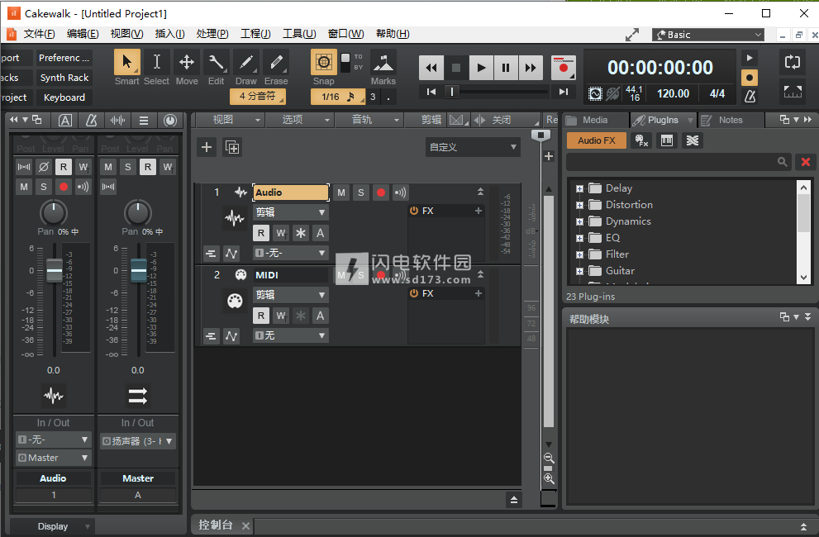Screen dimensions: 819x537
Task: Go to end of project
Action: [563, 92]
